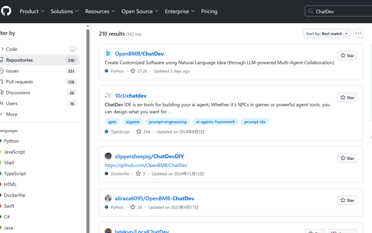Click the 210 results heading text
Image resolution: width=372 pixels, height=233 pixels.
pyautogui.click(x=112, y=34)
